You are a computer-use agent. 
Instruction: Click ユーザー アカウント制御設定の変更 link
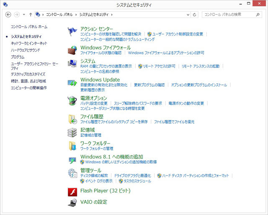pyautogui.click(x=178, y=34)
